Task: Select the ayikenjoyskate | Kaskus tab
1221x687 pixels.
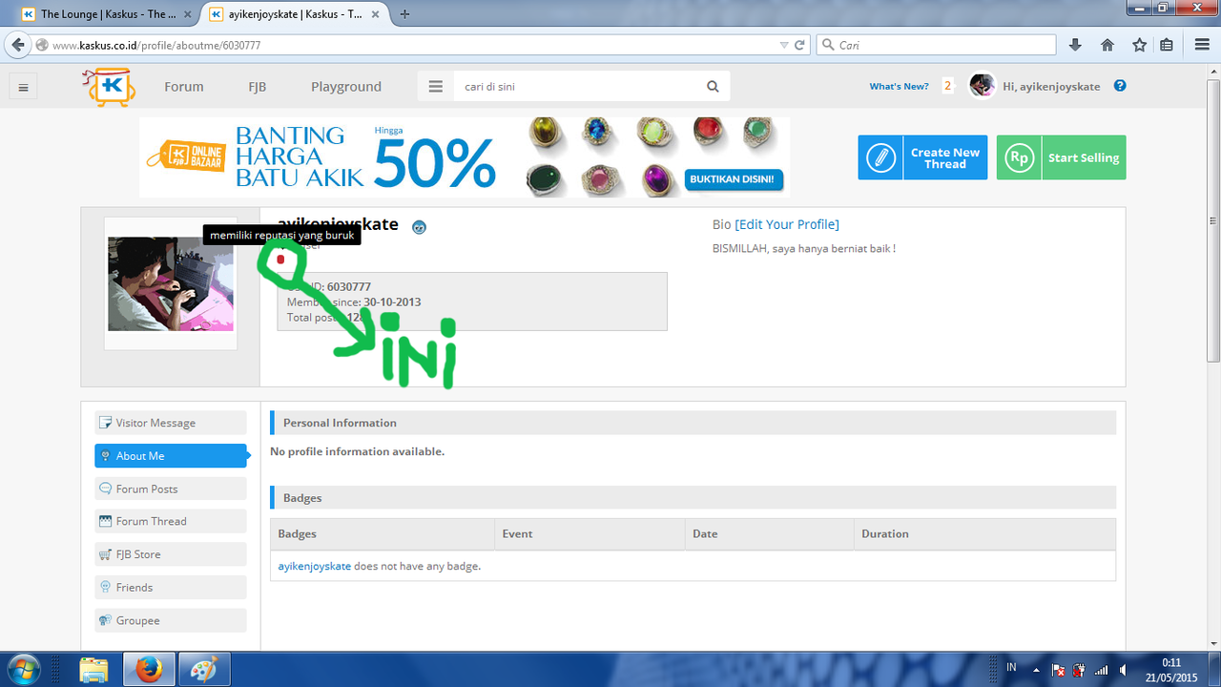Action: [295, 14]
